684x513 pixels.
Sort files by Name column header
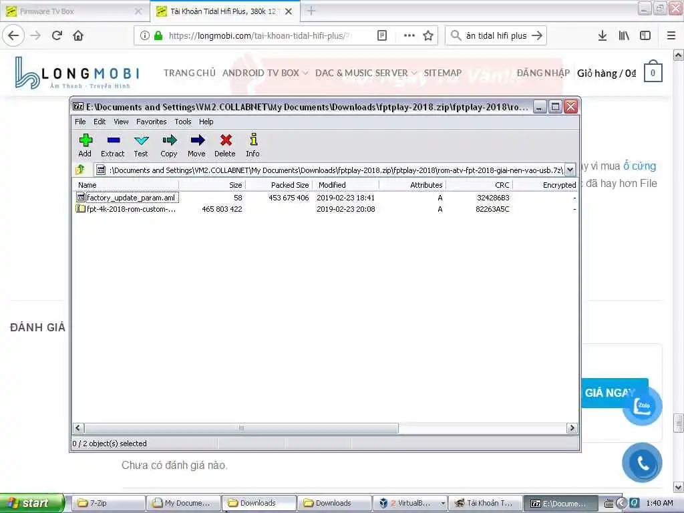126,185
